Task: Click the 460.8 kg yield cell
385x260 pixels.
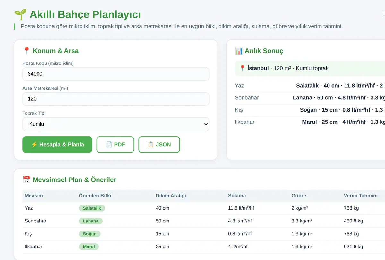Action: [353, 221]
